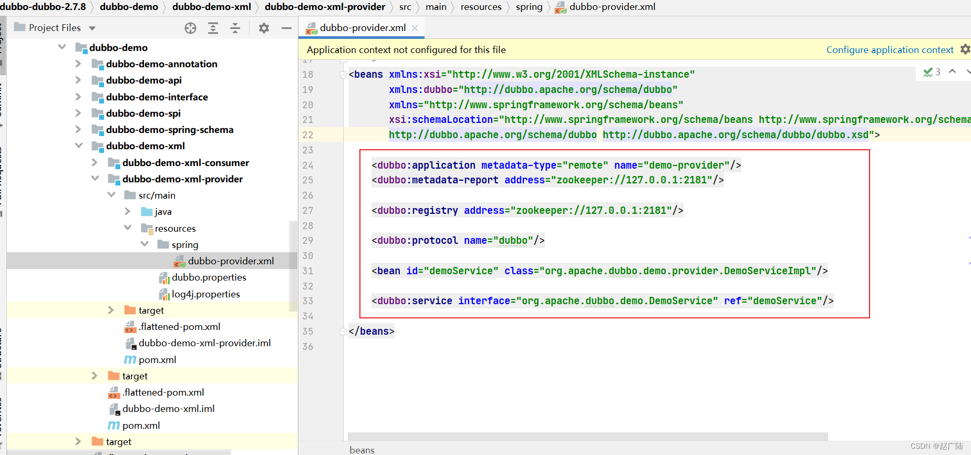Click the Maven pom.xml icon under dubbo-demo-xml-provider

(x=130, y=360)
